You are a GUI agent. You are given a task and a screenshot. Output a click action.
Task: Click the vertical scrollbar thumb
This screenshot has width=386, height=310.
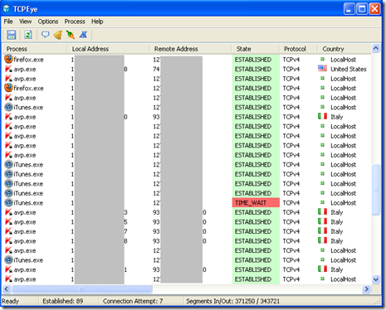tap(376, 190)
